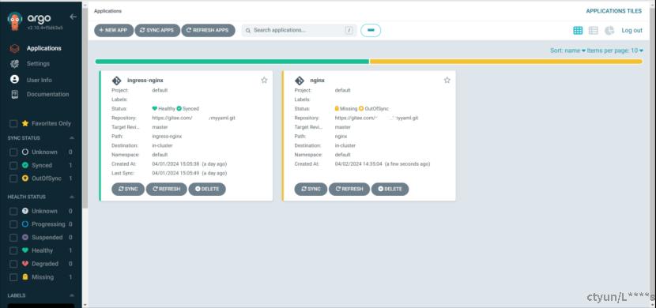Sync the ingress-nginx application
Viewport: 656px width, 308px height.
tap(128, 190)
